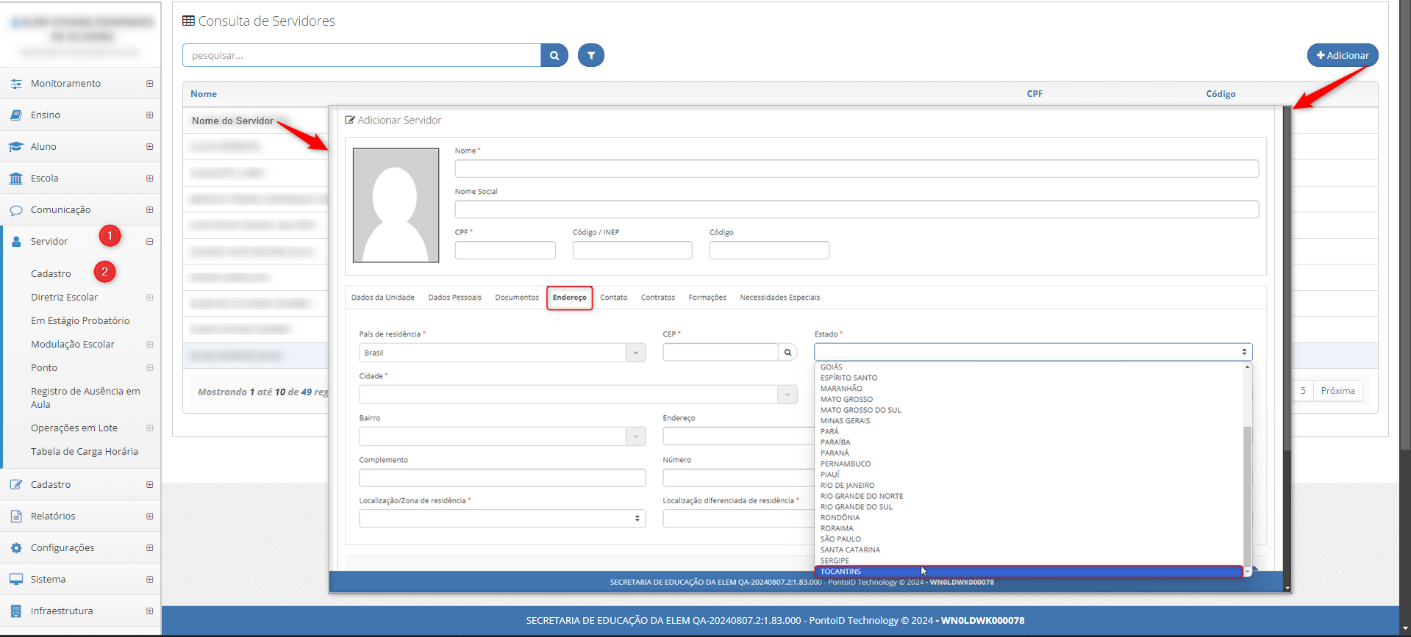Click the modal vertical scrollbar

1287,279
